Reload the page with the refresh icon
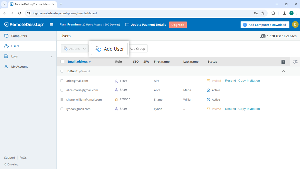 [20, 13]
